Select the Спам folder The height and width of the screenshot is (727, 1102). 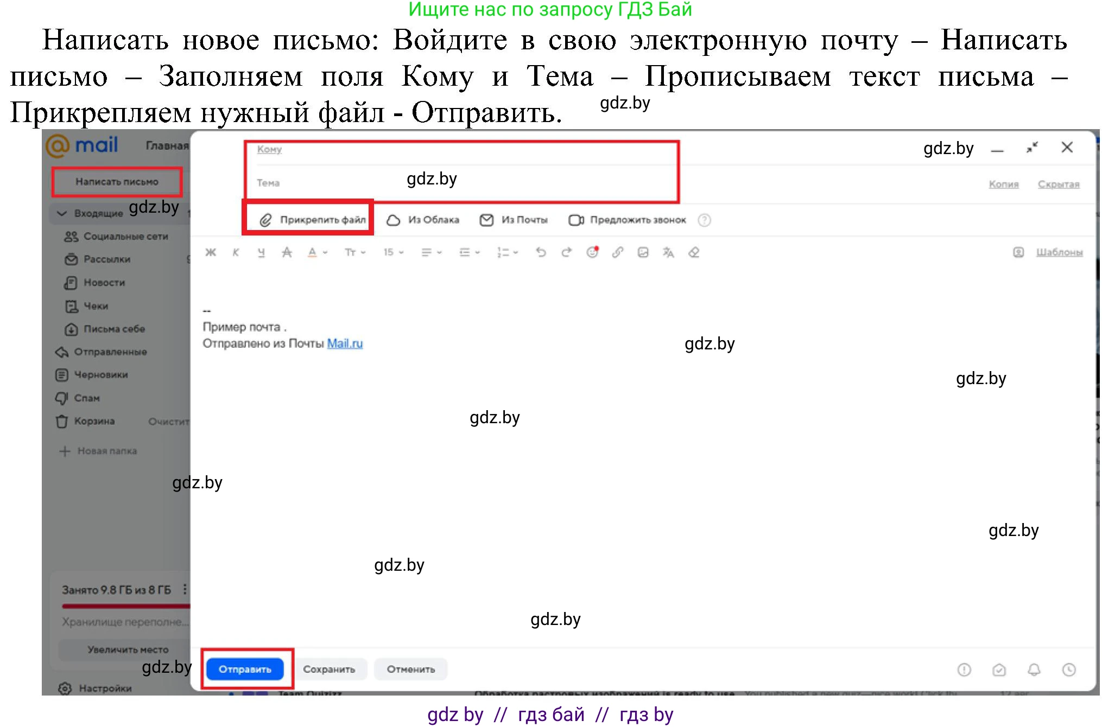coord(87,398)
